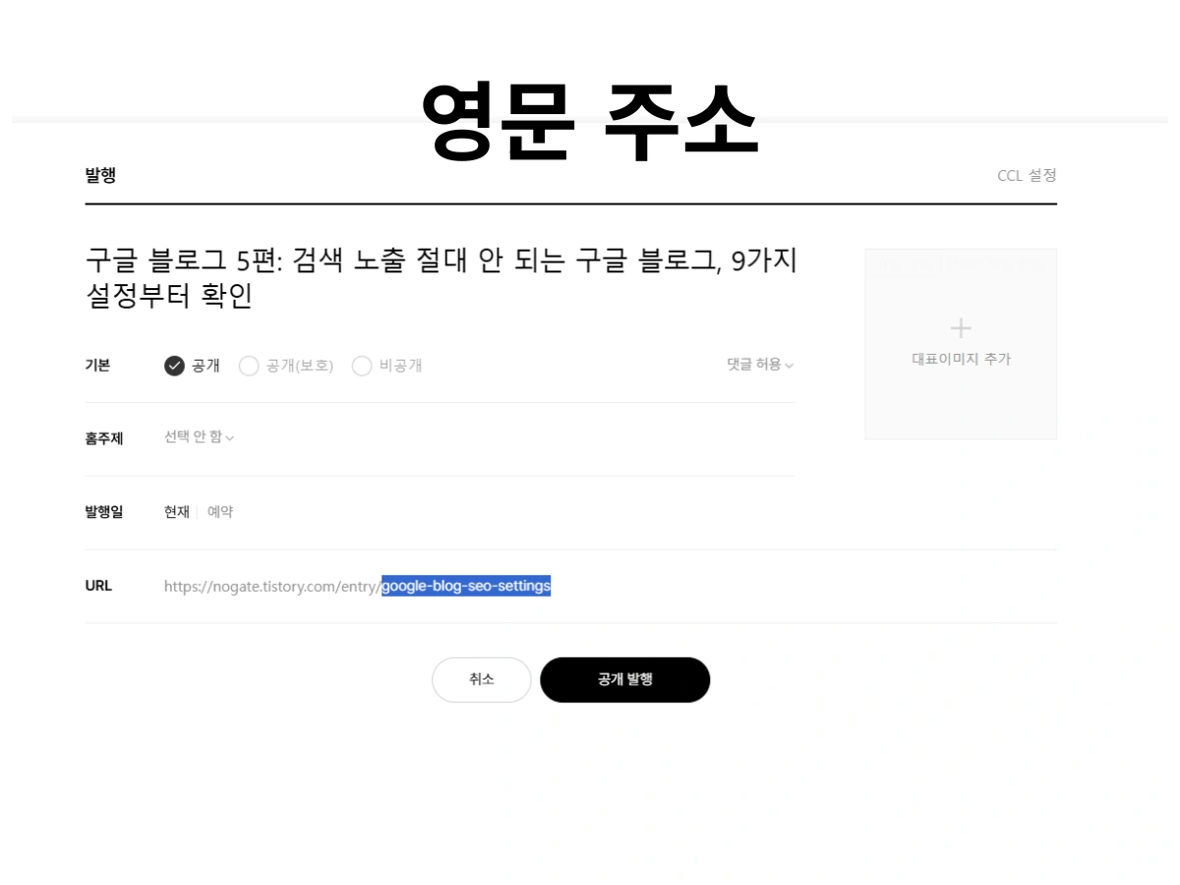Screen dimensions: 1180x885
Task: Click the 공개 발행 publish button
Action: [625, 679]
